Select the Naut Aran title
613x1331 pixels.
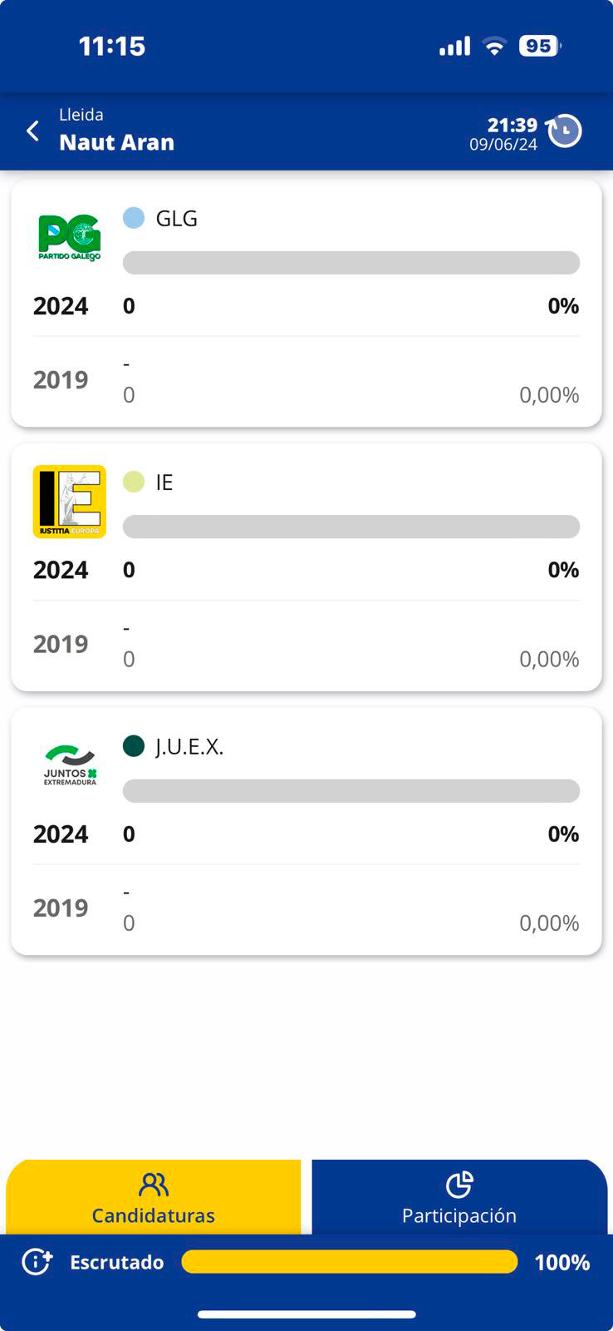click(x=117, y=142)
